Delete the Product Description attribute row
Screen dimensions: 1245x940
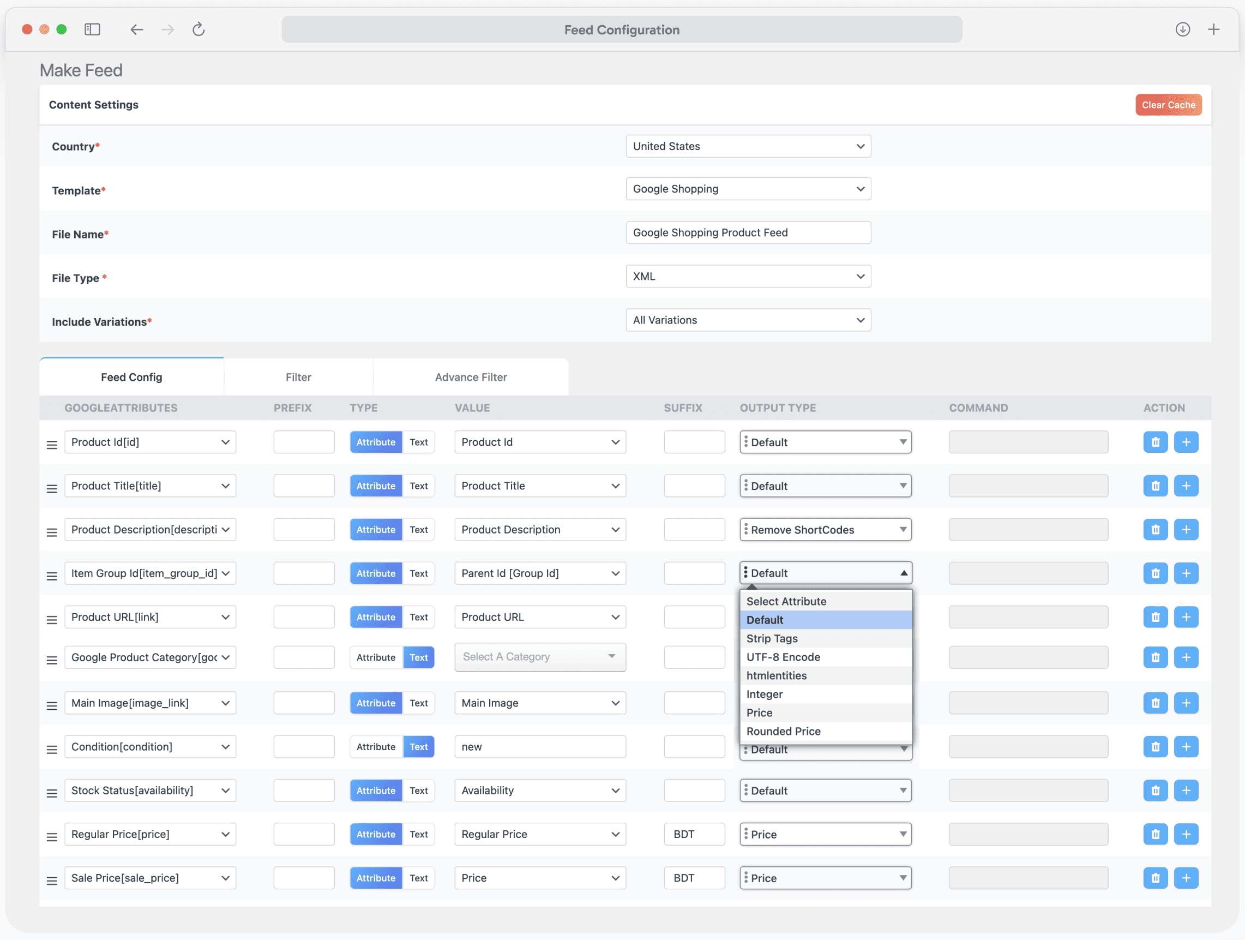click(1156, 529)
